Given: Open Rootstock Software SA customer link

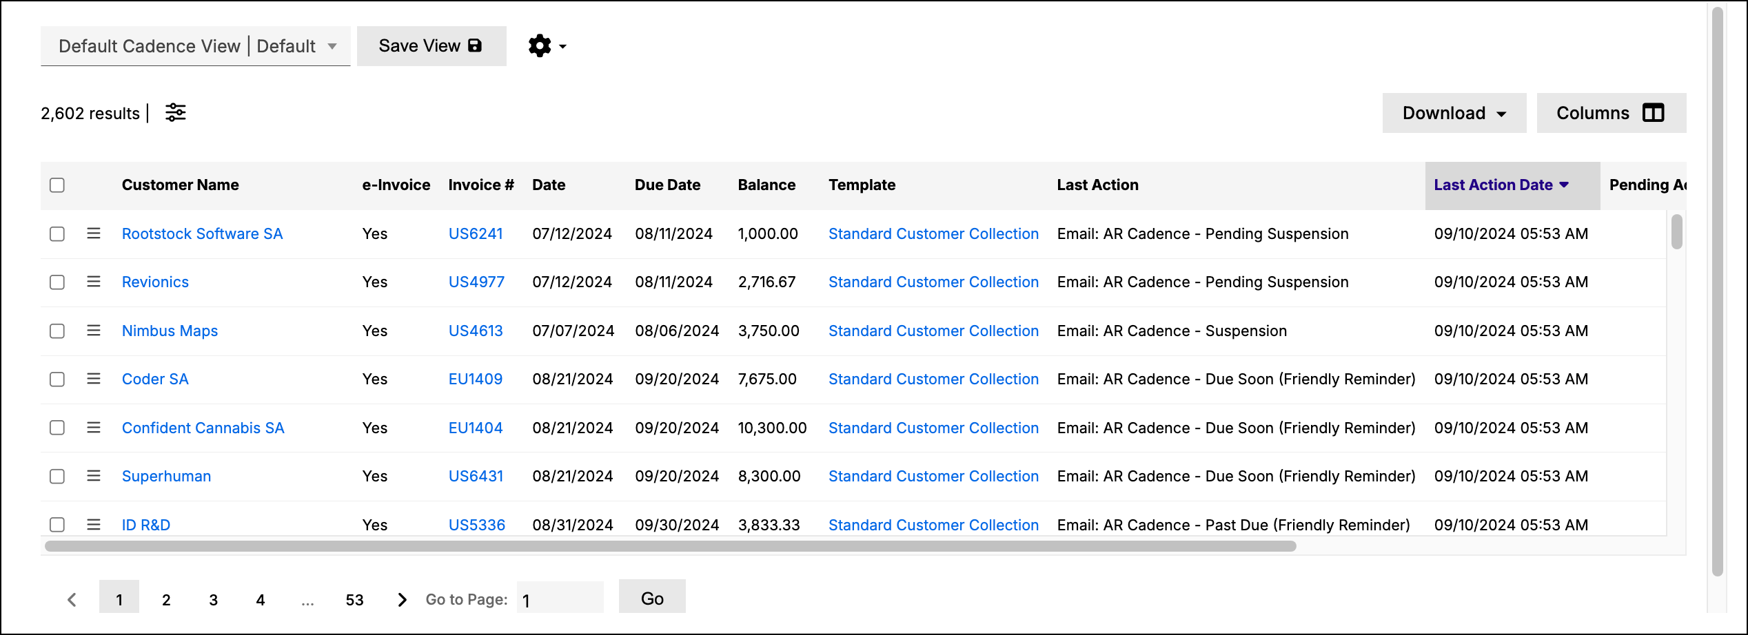Looking at the screenshot, I should tap(203, 233).
